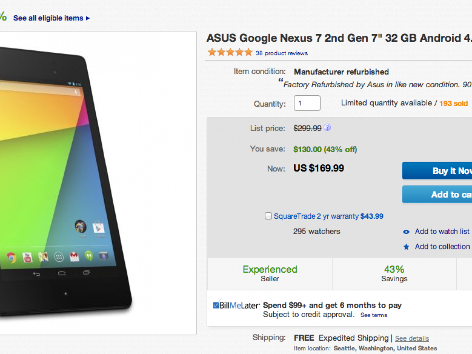Screen dimensions: 472x354
Task: Click Add to watch list link
Action: click(x=442, y=231)
